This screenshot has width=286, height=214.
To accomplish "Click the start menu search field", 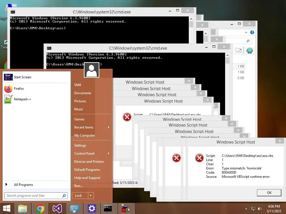I will pos(36,196).
